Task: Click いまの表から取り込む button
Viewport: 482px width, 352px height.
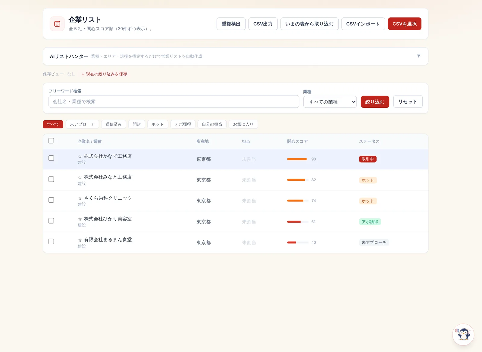Action: pyautogui.click(x=309, y=24)
